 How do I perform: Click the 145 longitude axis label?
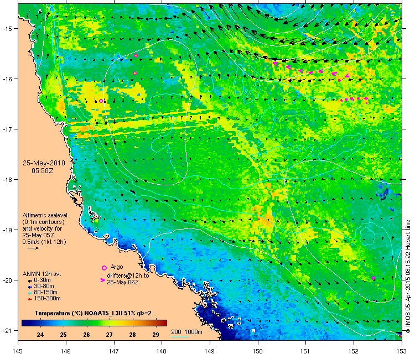[18, 351]
